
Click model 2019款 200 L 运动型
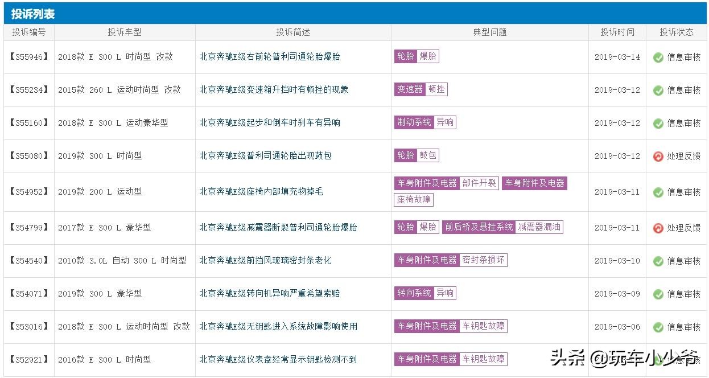pyautogui.click(x=100, y=192)
